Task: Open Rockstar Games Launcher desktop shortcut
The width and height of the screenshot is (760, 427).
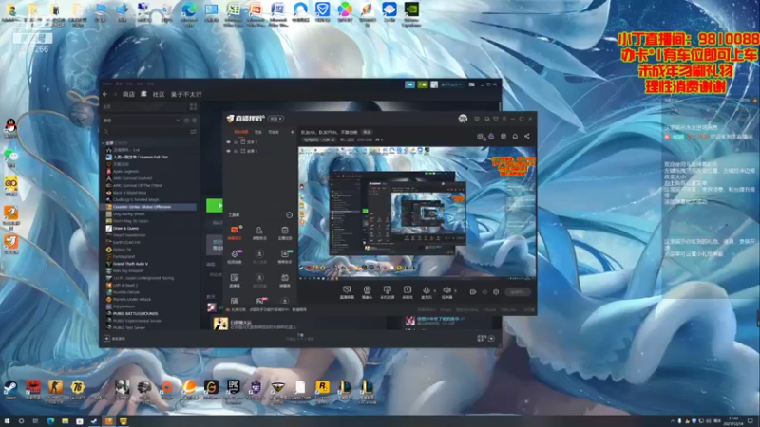Action: click(x=322, y=389)
